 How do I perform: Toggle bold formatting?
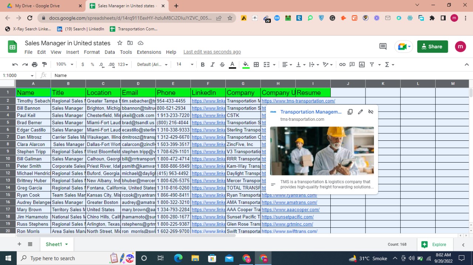click(203, 64)
